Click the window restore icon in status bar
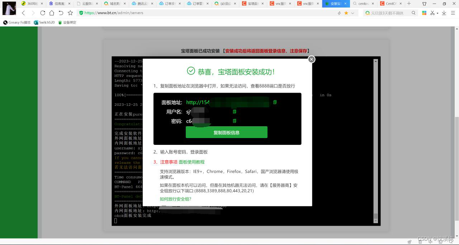The height and width of the screenshot is (245, 459). click(441, 242)
